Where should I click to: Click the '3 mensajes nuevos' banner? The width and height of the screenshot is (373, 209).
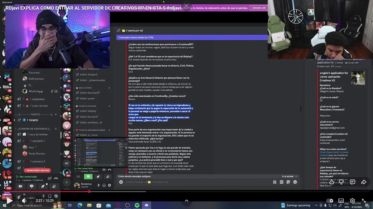pyautogui.click(x=192, y=37)
